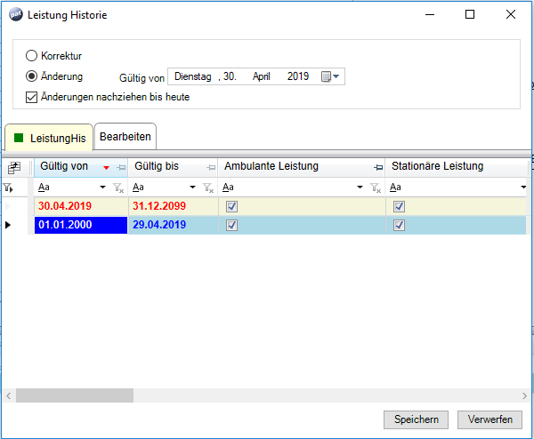Image resolution: width=534 pixels, height=439 pixels.
Task: Pin the Gültig bis column
Action: click(211, 167)
